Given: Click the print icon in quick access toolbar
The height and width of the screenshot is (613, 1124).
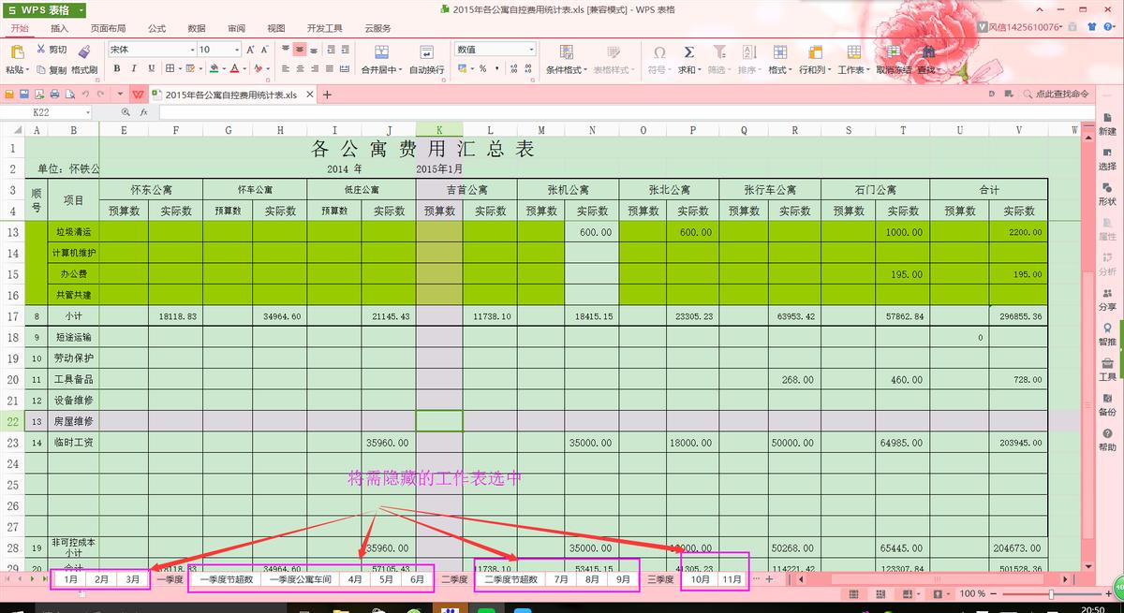Looking at the screenshot, I should coord(54,95).
